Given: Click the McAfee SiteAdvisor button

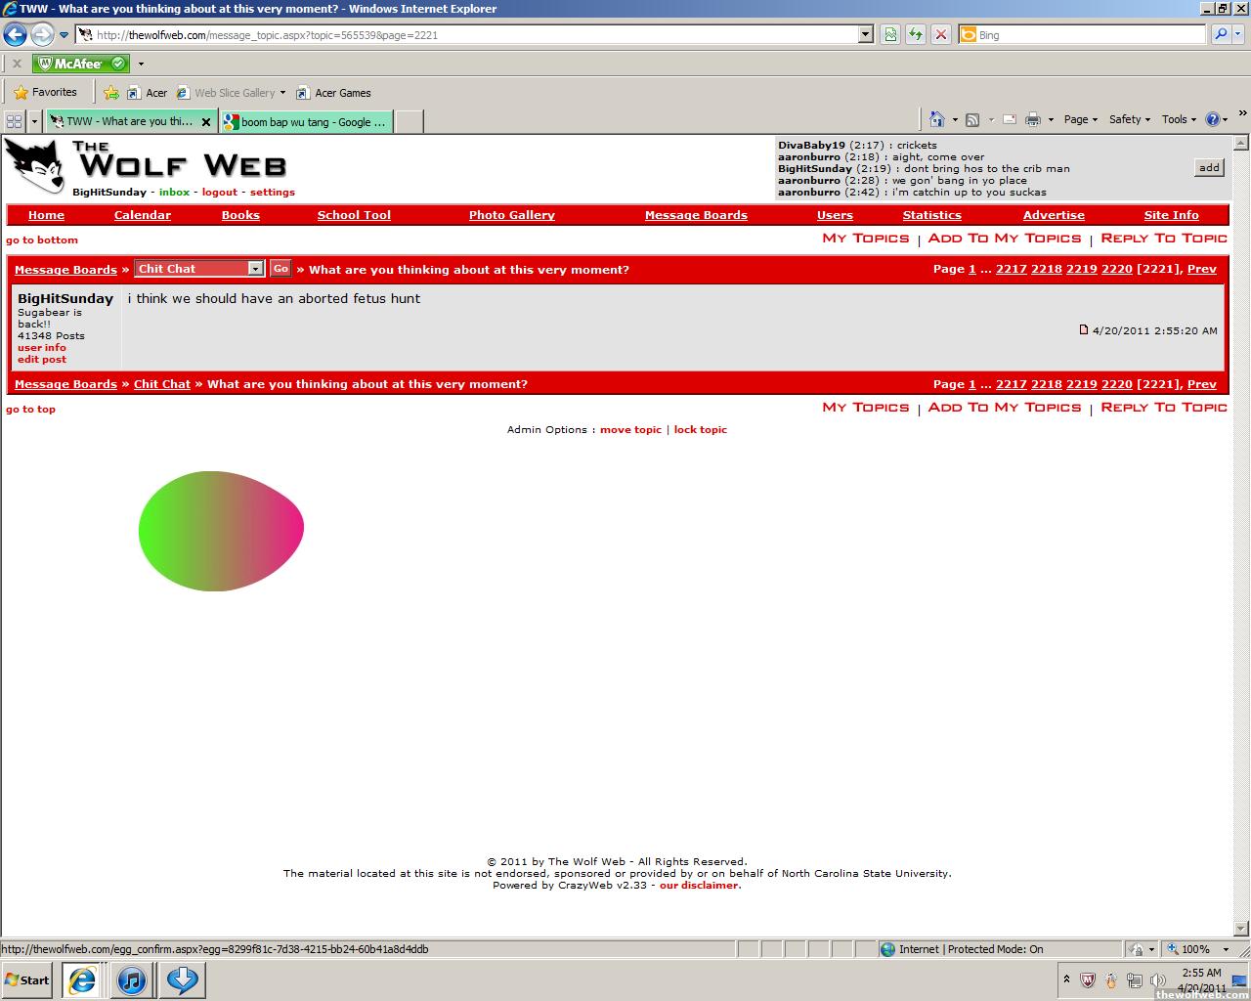Looking at the screenshot, I should tap(81, 64).
